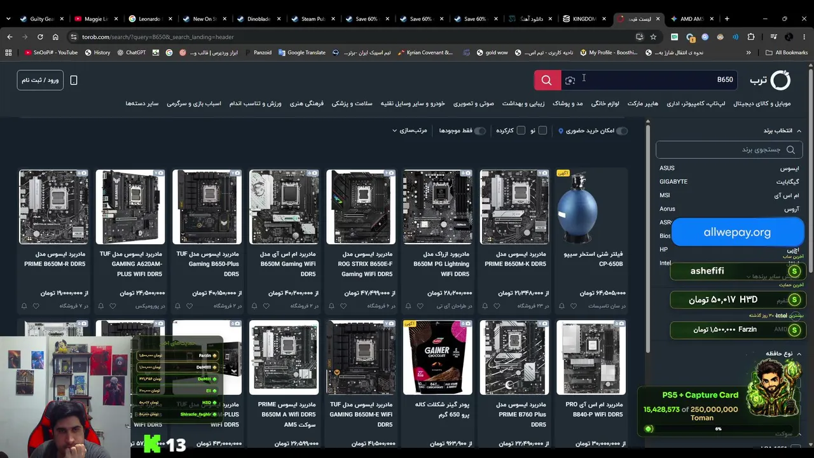The image size is (814, 458).
Task: Open All Bookmarks folder
Action: [787, 53]
